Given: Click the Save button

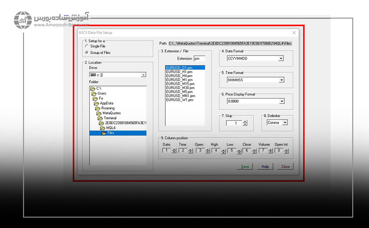Looking at the screenshot, I should pyautogui.click(x=245, y=166).
